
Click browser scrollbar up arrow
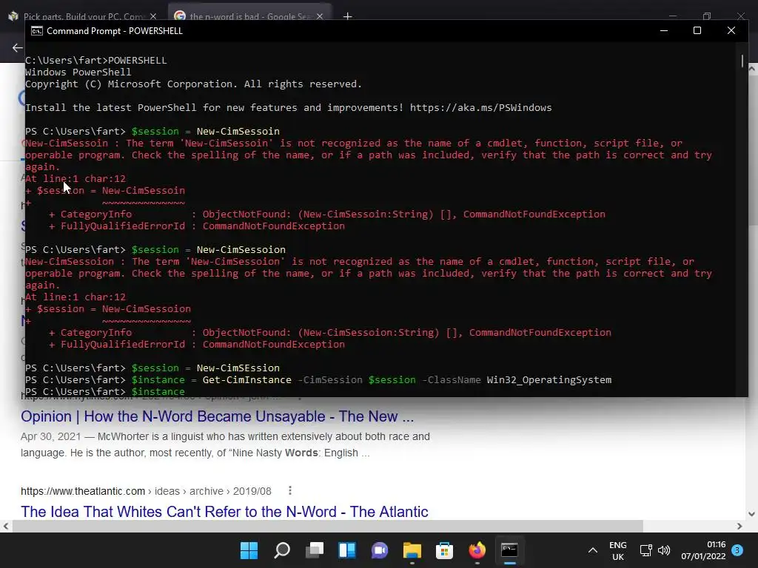[752, 69]
